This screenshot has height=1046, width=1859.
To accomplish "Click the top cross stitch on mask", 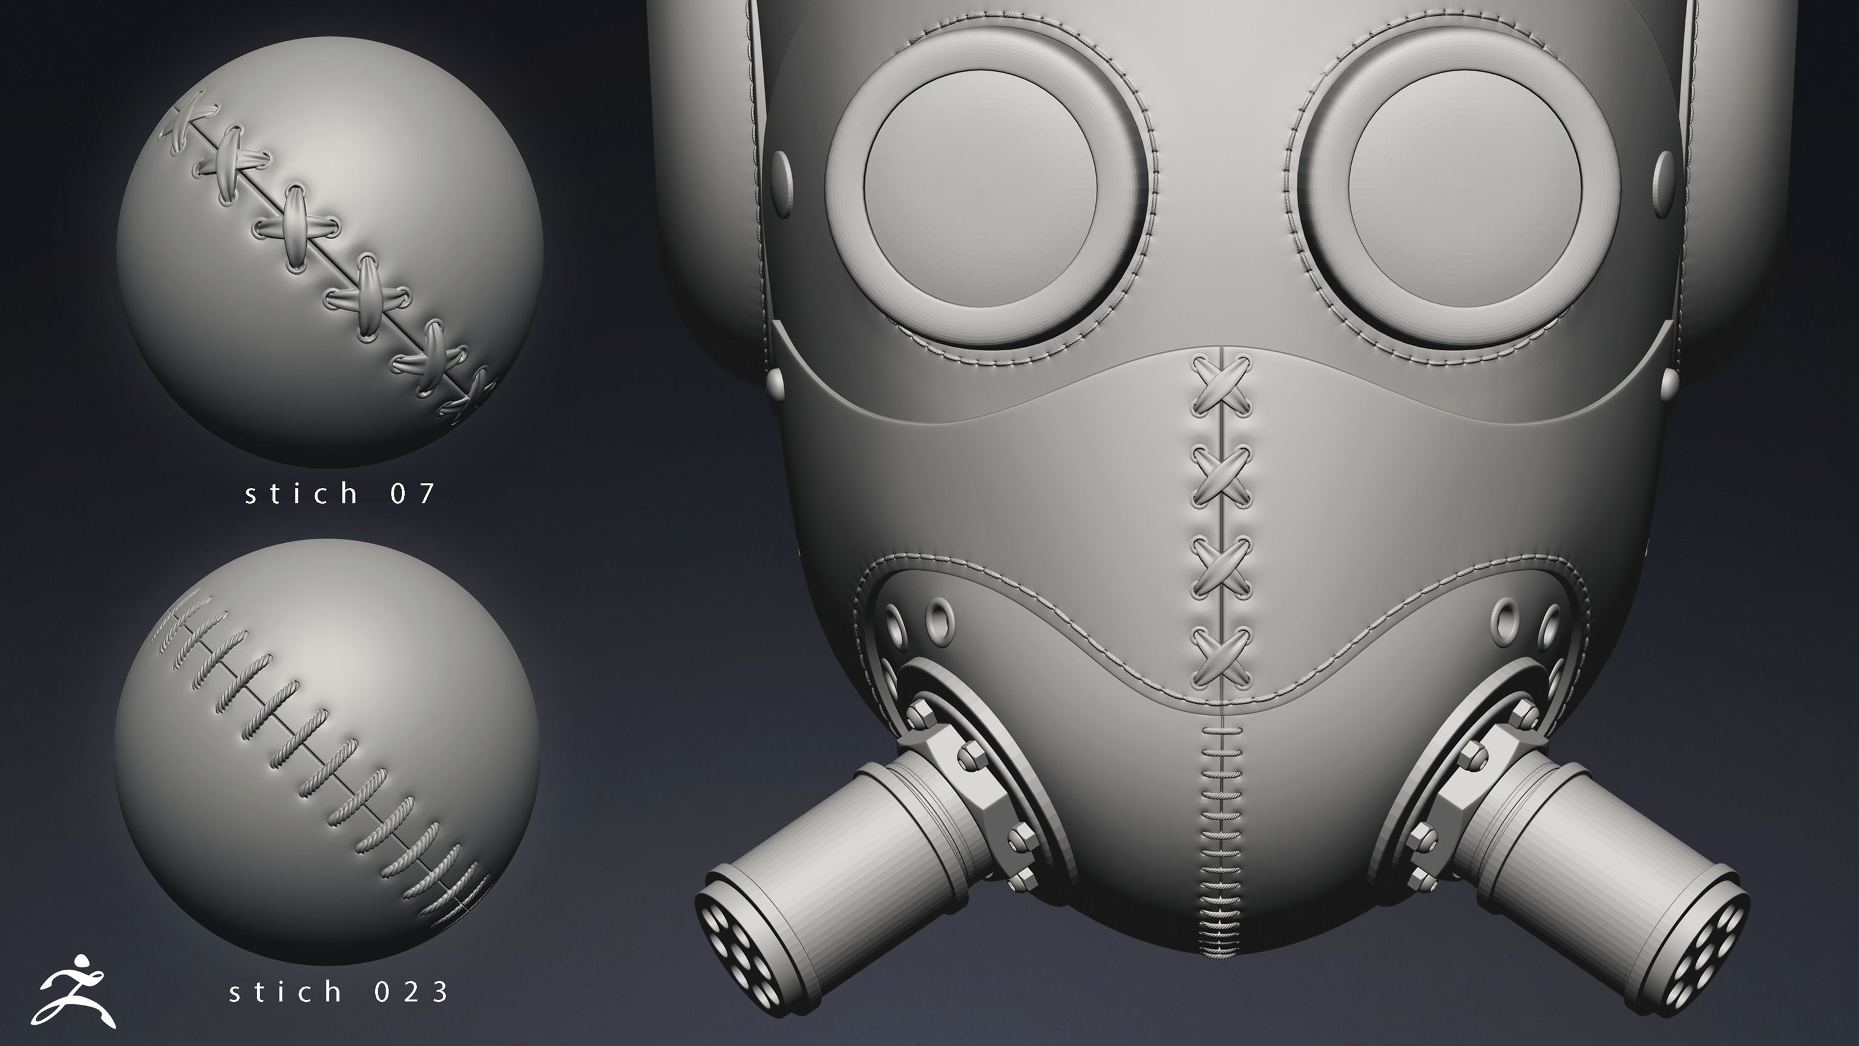I will pyautogui.click(x=1221, y=386).
